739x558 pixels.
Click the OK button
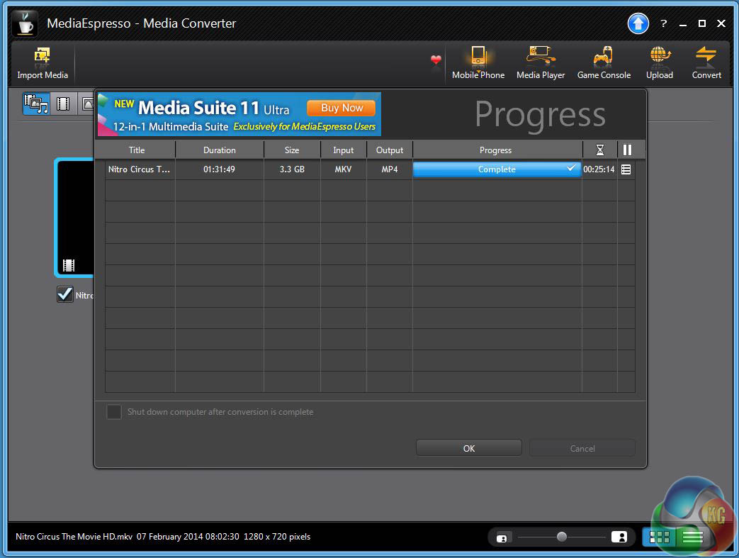468,448
